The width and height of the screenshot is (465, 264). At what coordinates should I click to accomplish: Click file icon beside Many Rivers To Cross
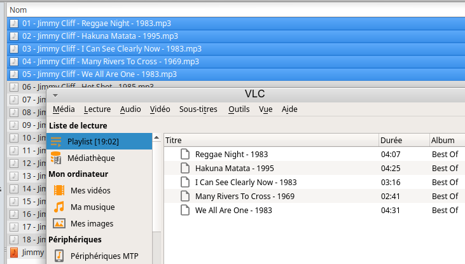[185, 196]
